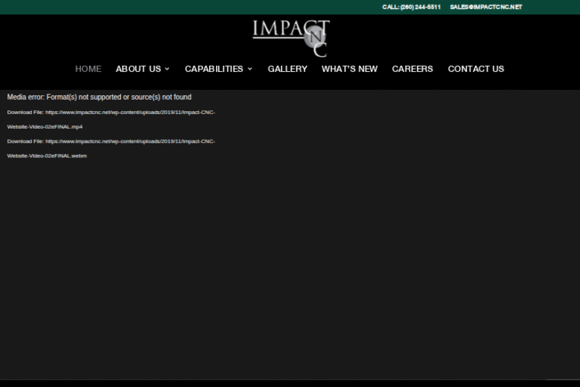The width and height of the screenshot is (580, 387).
Task: Expand the Capabilities chevron arrow
Action: click(x=250, y=69)
